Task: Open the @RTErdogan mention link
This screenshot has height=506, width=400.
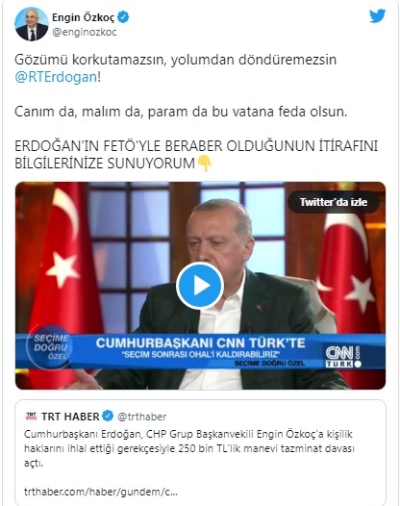Action: 56,77
